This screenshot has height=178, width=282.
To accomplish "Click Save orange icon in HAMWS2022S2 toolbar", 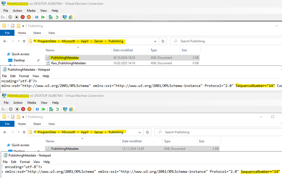I will pos(29,17).
